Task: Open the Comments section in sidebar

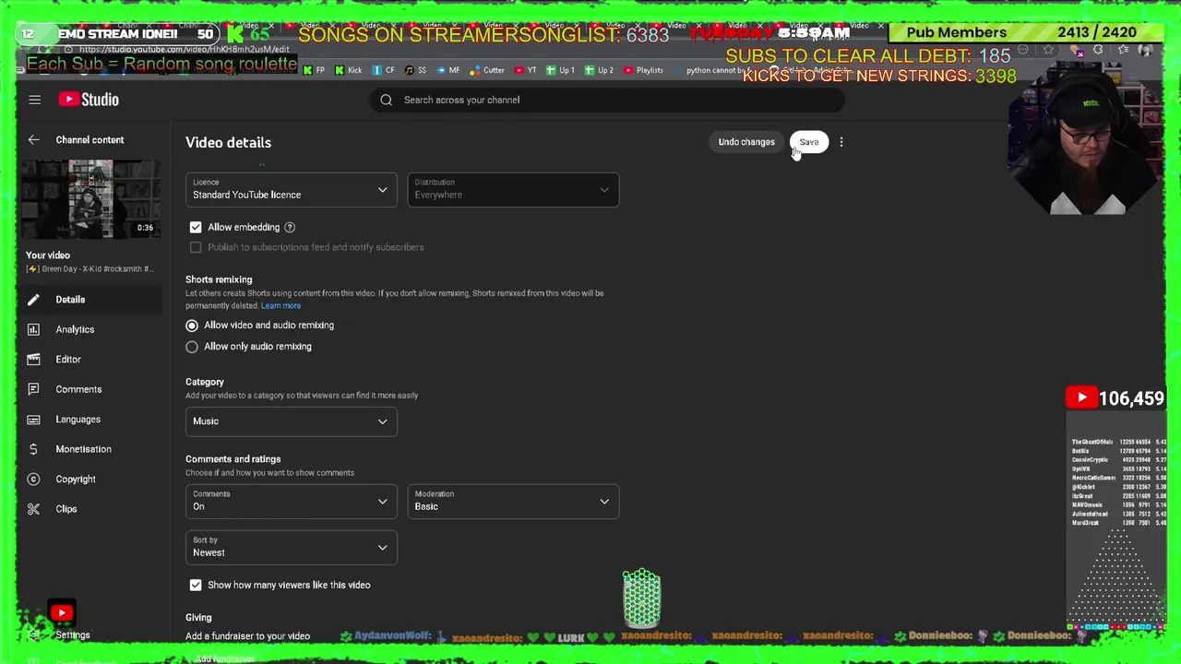Action: [x=78, y=389]
